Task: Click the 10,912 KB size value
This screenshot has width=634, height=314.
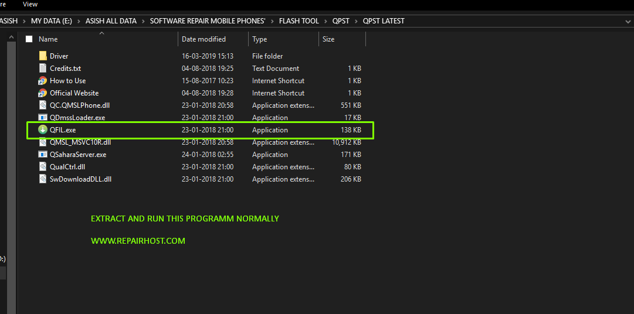Action: (345, 142)
